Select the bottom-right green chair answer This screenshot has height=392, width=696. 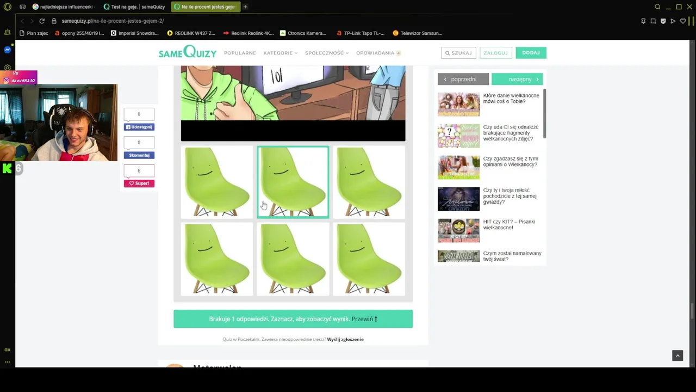tap(369, 259)
